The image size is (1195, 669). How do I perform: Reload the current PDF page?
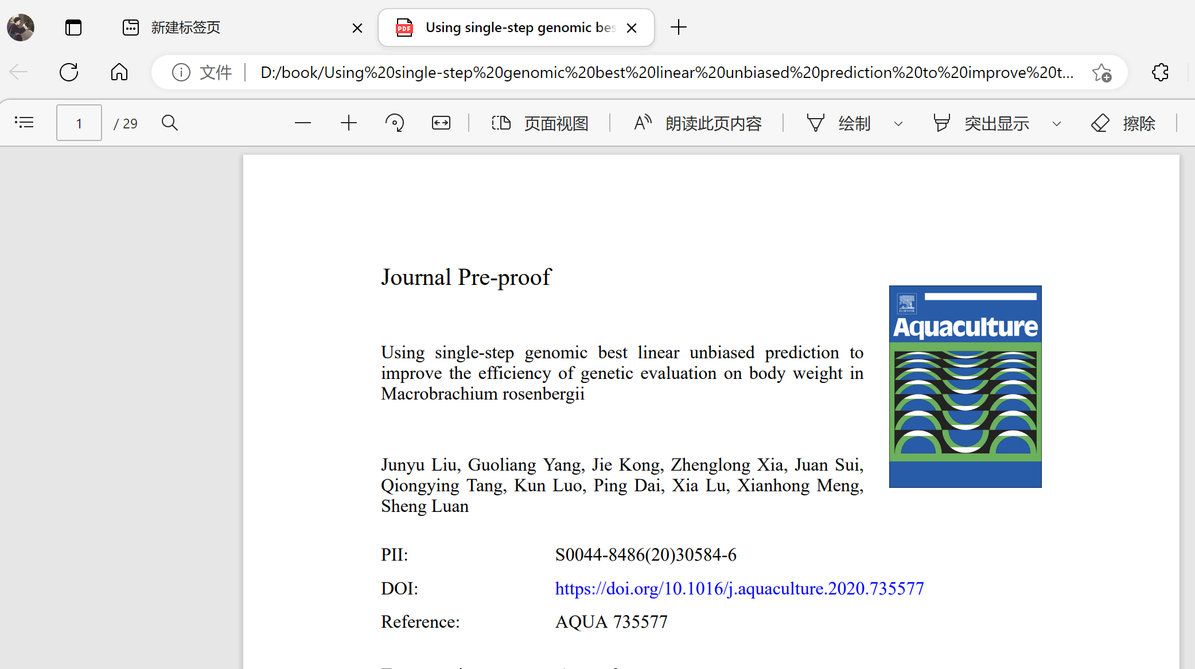(69, 72)
